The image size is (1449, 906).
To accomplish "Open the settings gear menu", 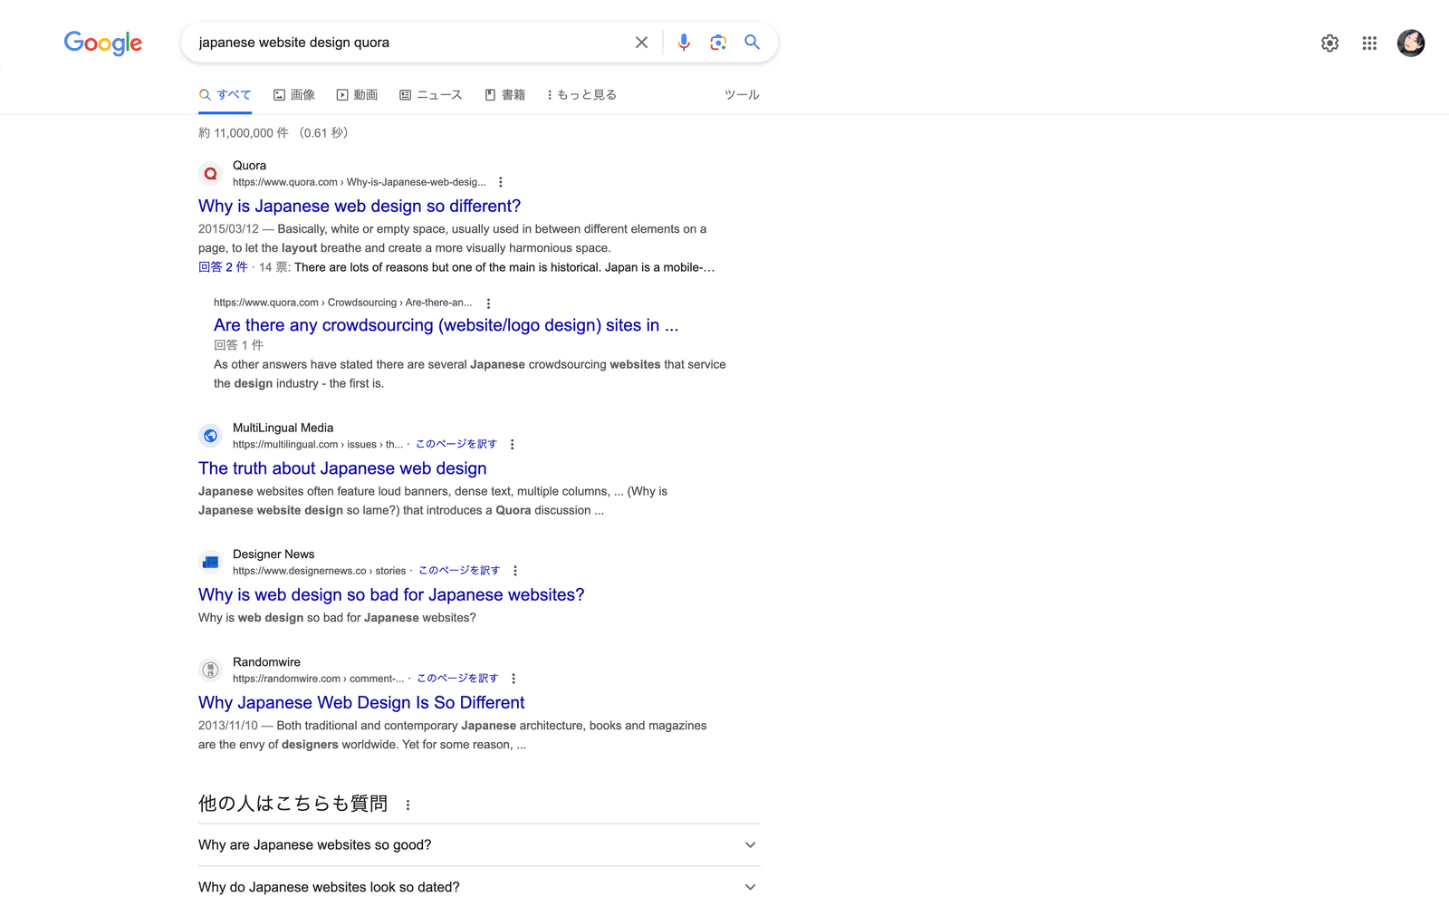I will 1329,43.
